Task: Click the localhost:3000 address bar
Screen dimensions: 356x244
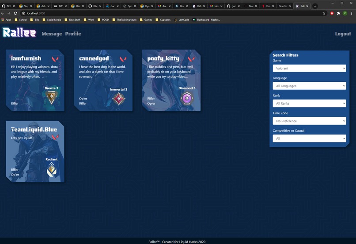Action: point(173,13)
